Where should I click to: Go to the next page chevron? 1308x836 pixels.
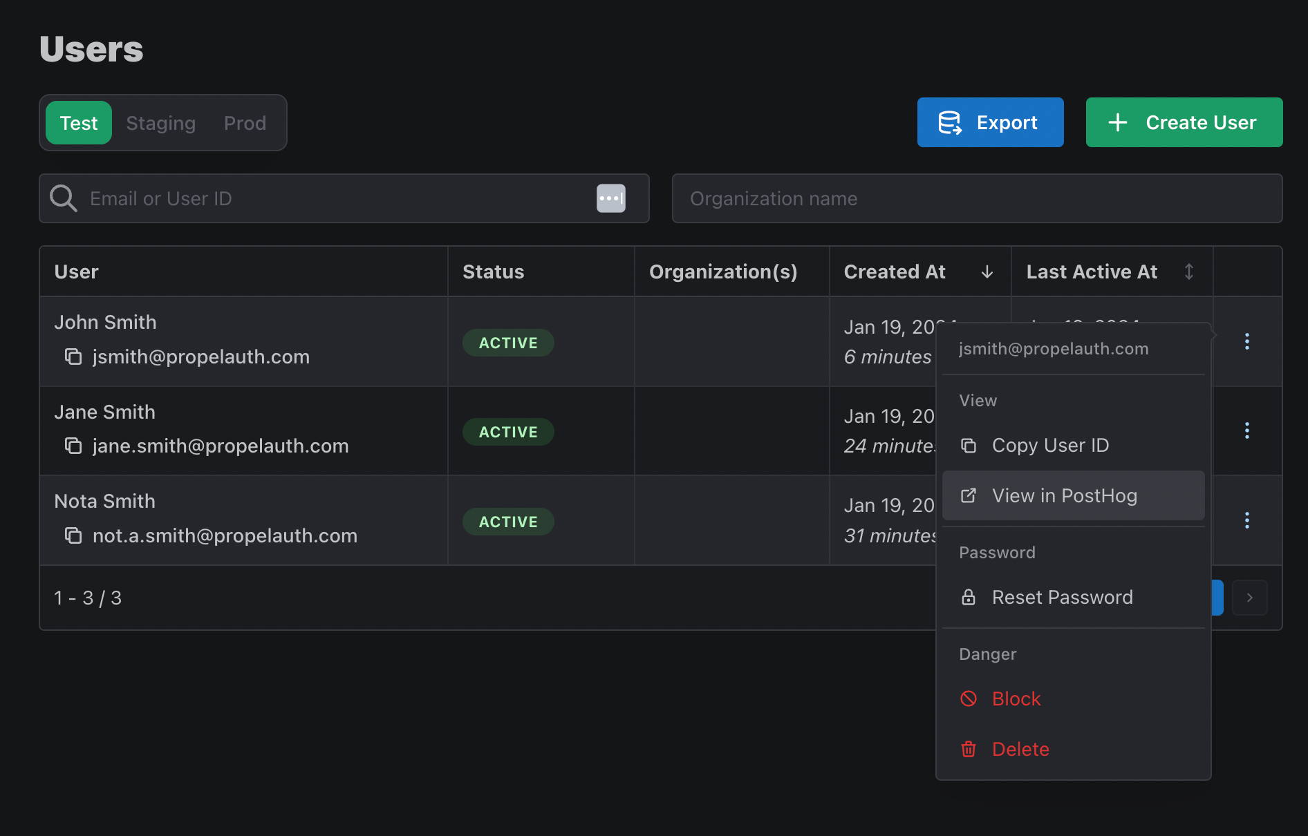tap(1250, 598)
